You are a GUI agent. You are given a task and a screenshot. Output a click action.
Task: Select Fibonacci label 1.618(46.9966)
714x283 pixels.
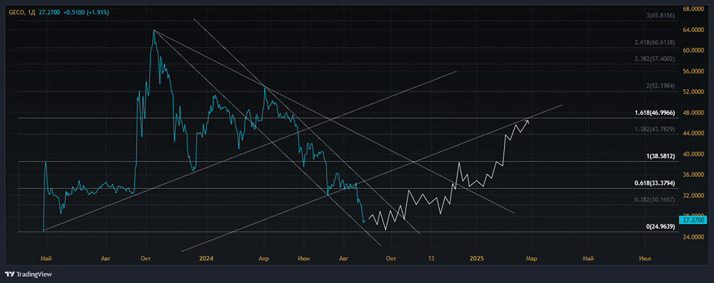(654, 113)
